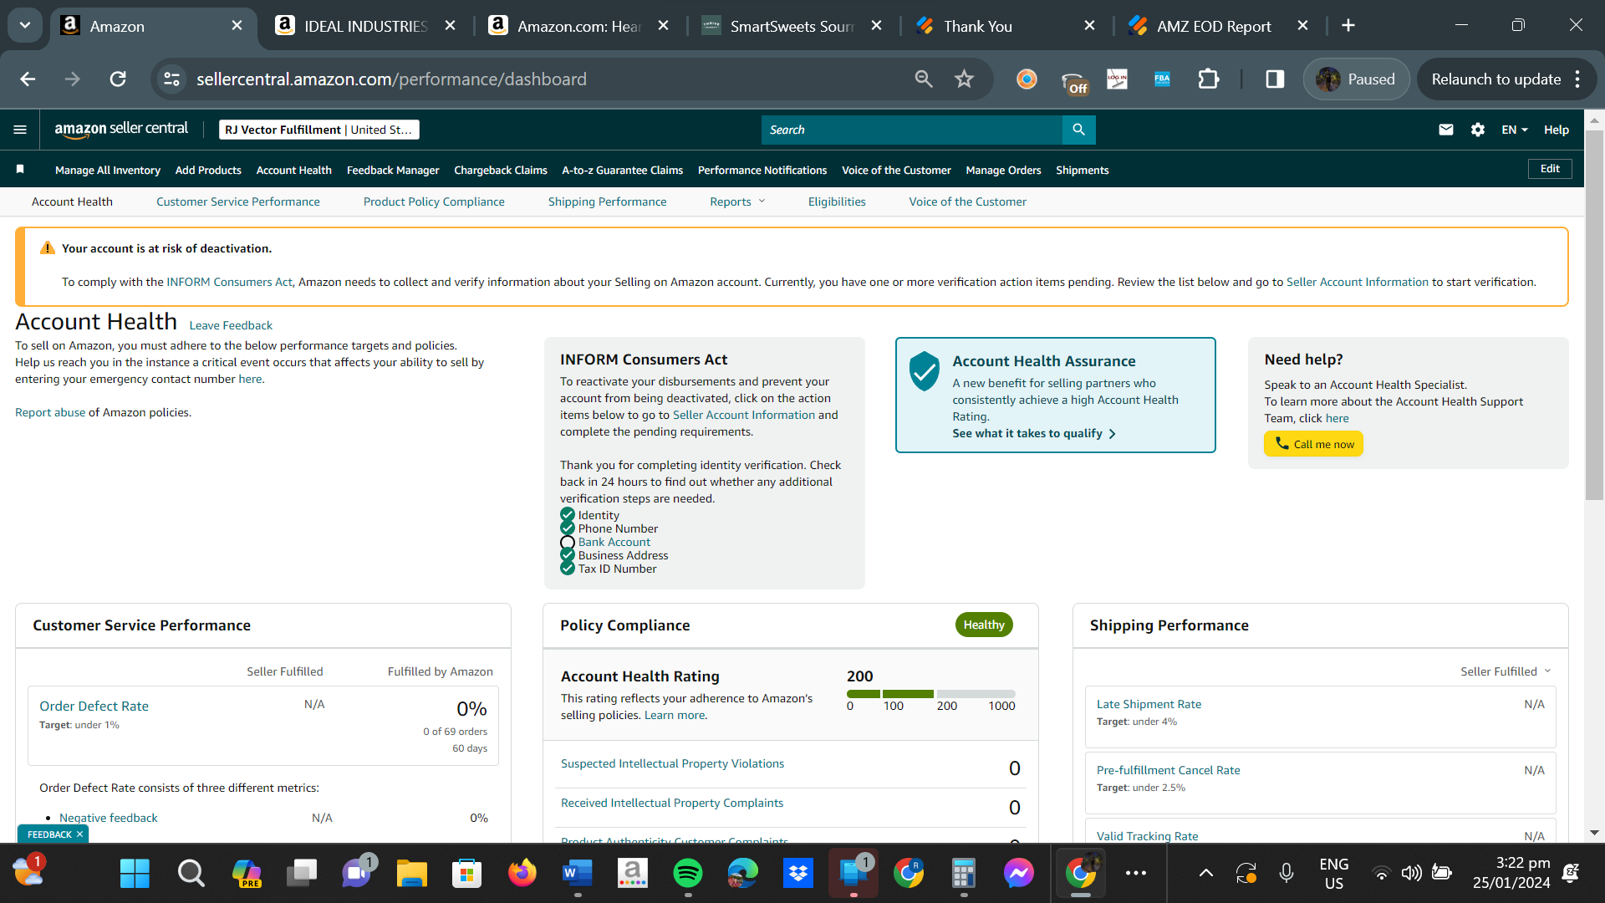Close the Thank You browser tab
The image size is (1605, 903).
pyautogui.click(x=1089, y=26)
